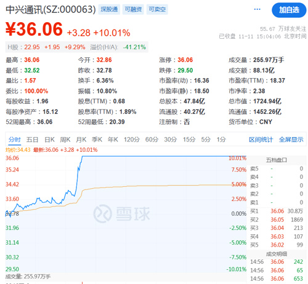The image size is (308, 284).
Task: Click the 均价:34.43 label above chart
Action: tap(18, 150)
